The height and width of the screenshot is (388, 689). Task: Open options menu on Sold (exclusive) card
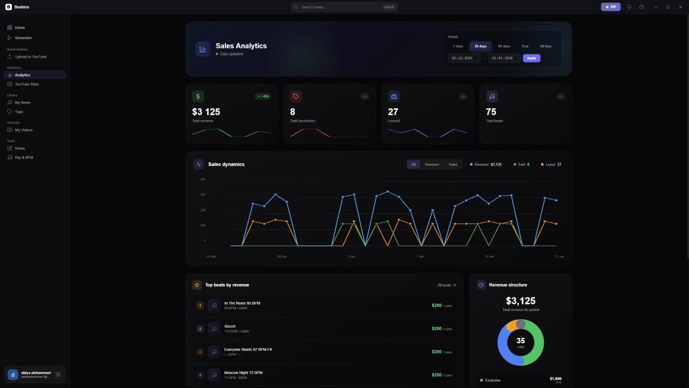click(x=365, y=96)
